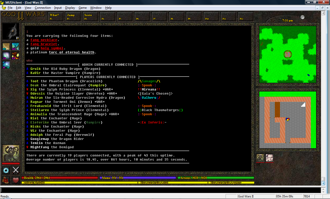Click the wolf character portrait

pyautogui.click(x=11, y=31)
